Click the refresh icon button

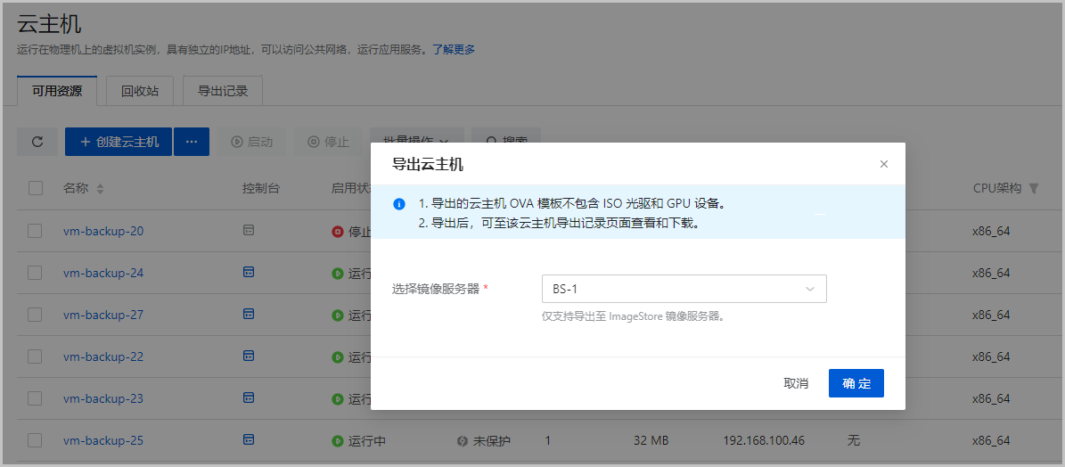click(x=37, y=142)
